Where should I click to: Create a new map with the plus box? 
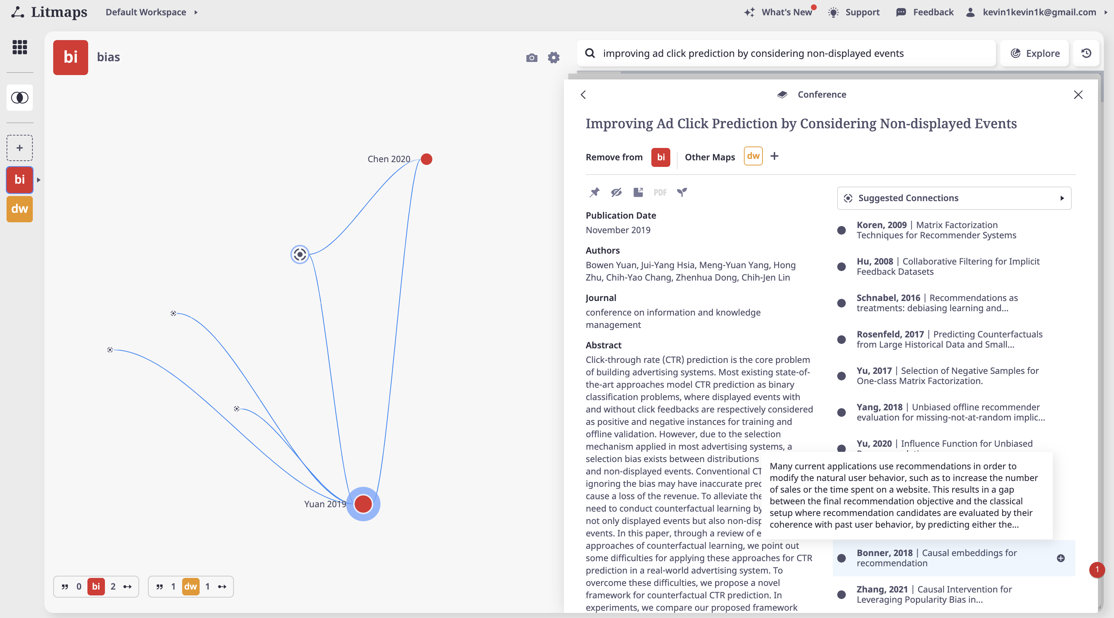pos(19,148)
